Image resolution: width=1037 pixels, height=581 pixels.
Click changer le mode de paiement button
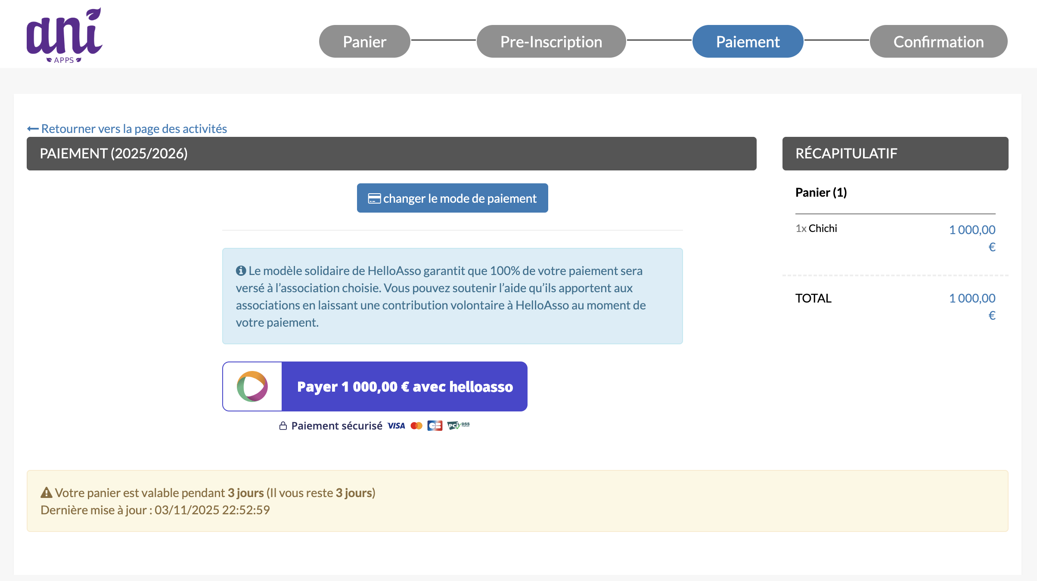452,198
